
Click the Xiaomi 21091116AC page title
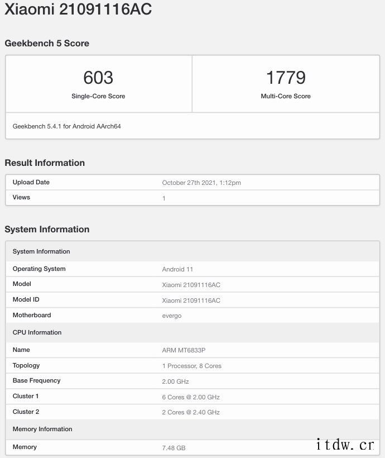click(x=78, y=9)
